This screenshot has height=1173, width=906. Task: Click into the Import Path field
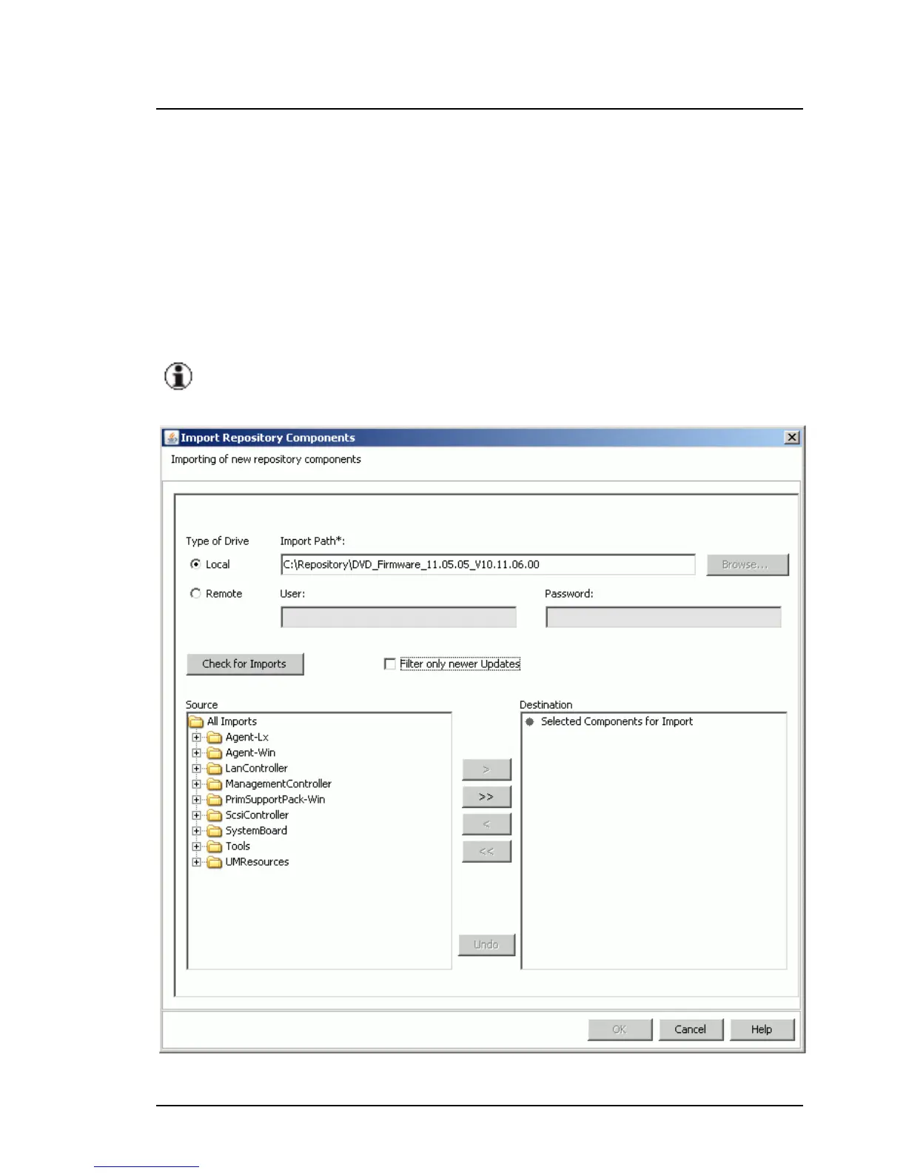[488, 564]
